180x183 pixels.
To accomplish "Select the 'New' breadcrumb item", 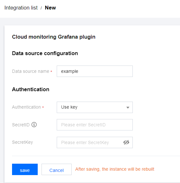I will 50,8.
